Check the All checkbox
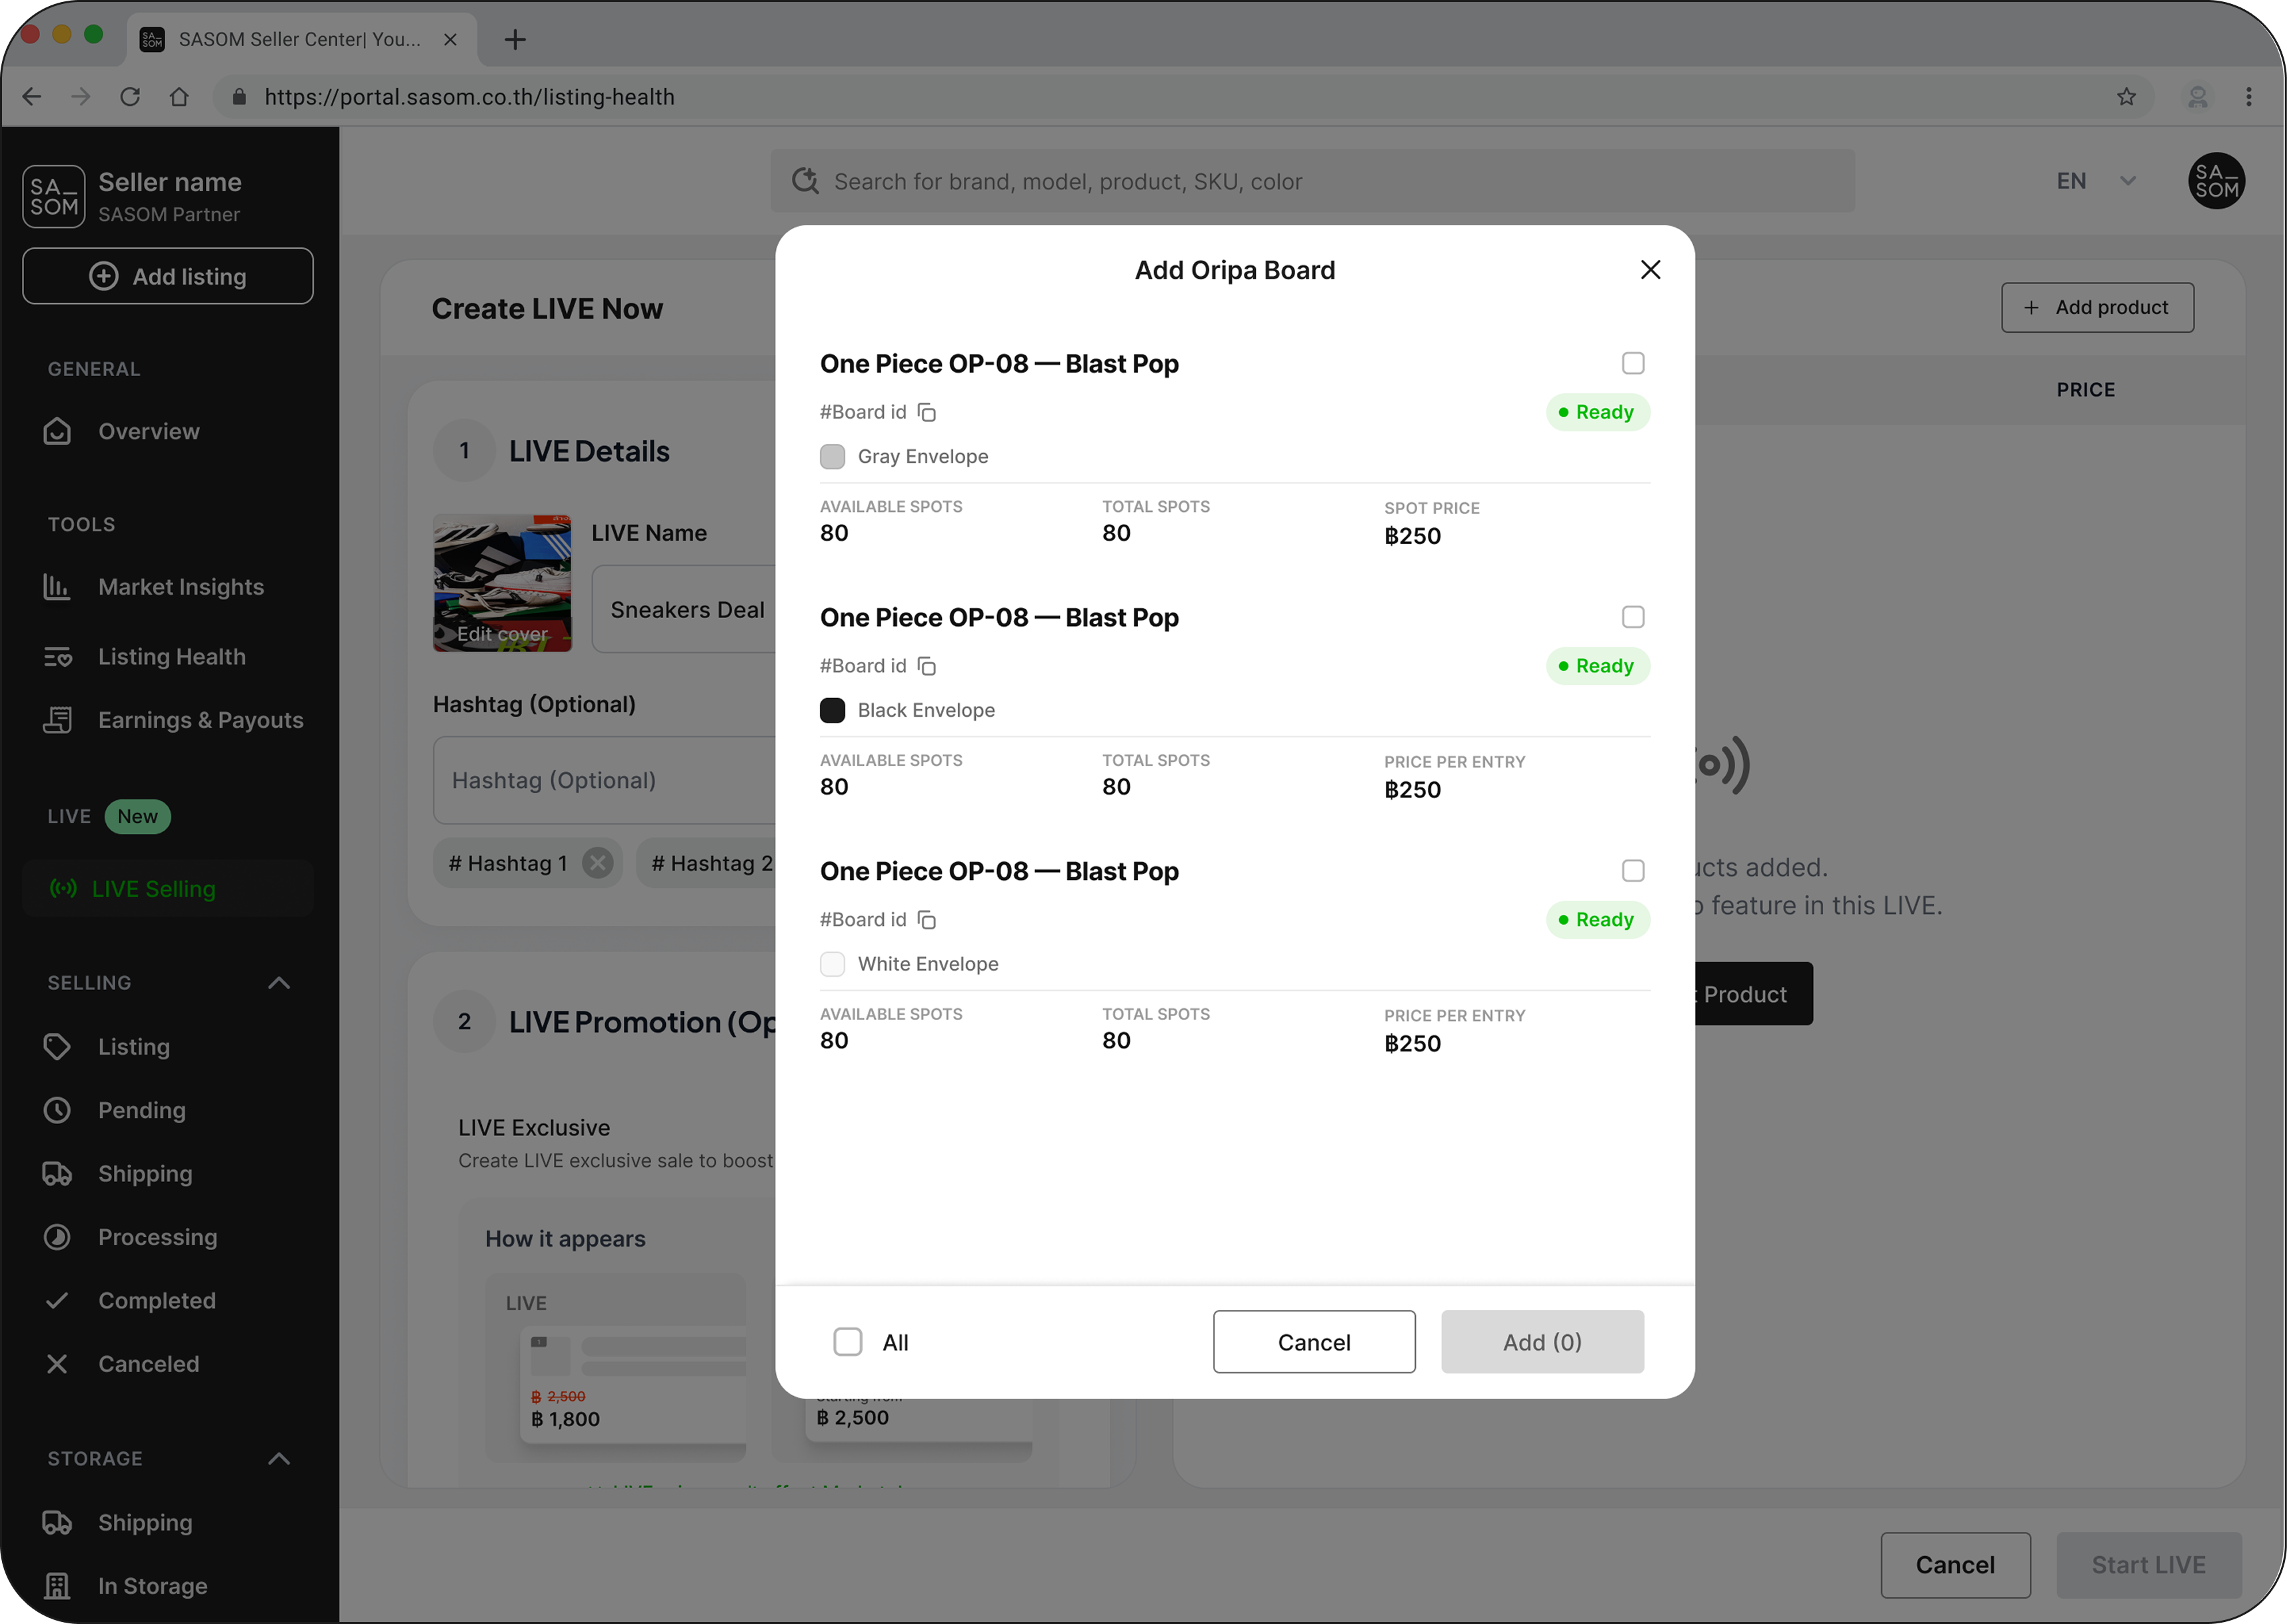The height and width of the screenshot is (1624, 2287). pyautogui.click(x=848, y=1342)
